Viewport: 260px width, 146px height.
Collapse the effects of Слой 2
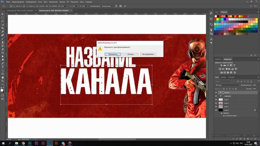click(257, 110)
